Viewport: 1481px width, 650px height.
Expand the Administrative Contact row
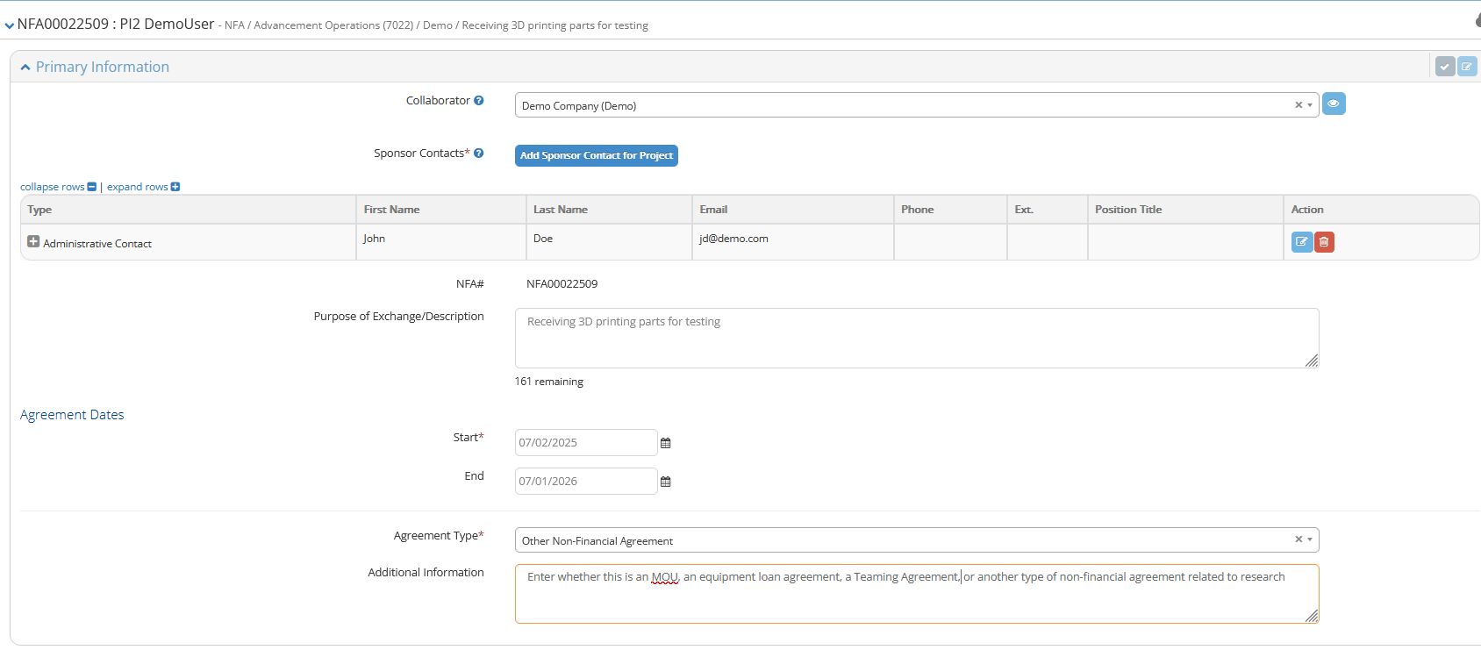(33, 242)
